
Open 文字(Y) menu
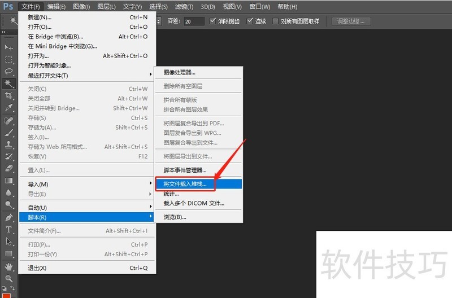pos(132,6)
